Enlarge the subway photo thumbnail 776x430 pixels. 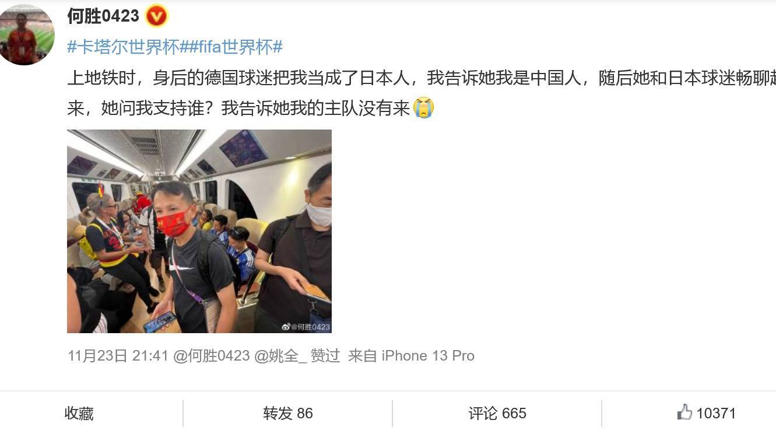[199, 231]
